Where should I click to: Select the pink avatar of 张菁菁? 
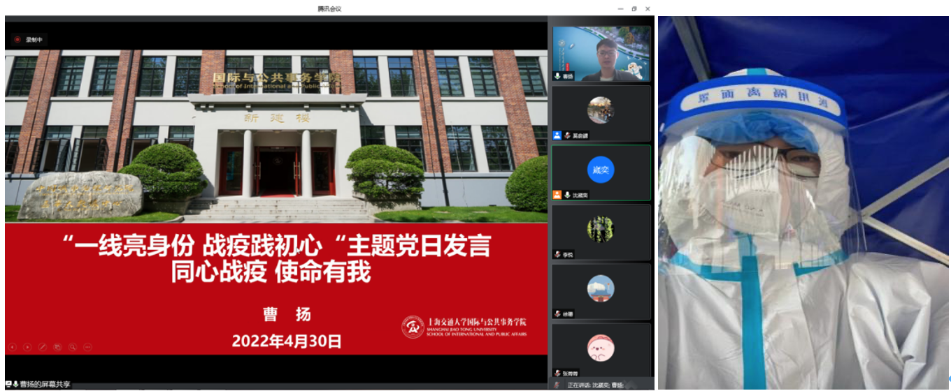(600, 348)
